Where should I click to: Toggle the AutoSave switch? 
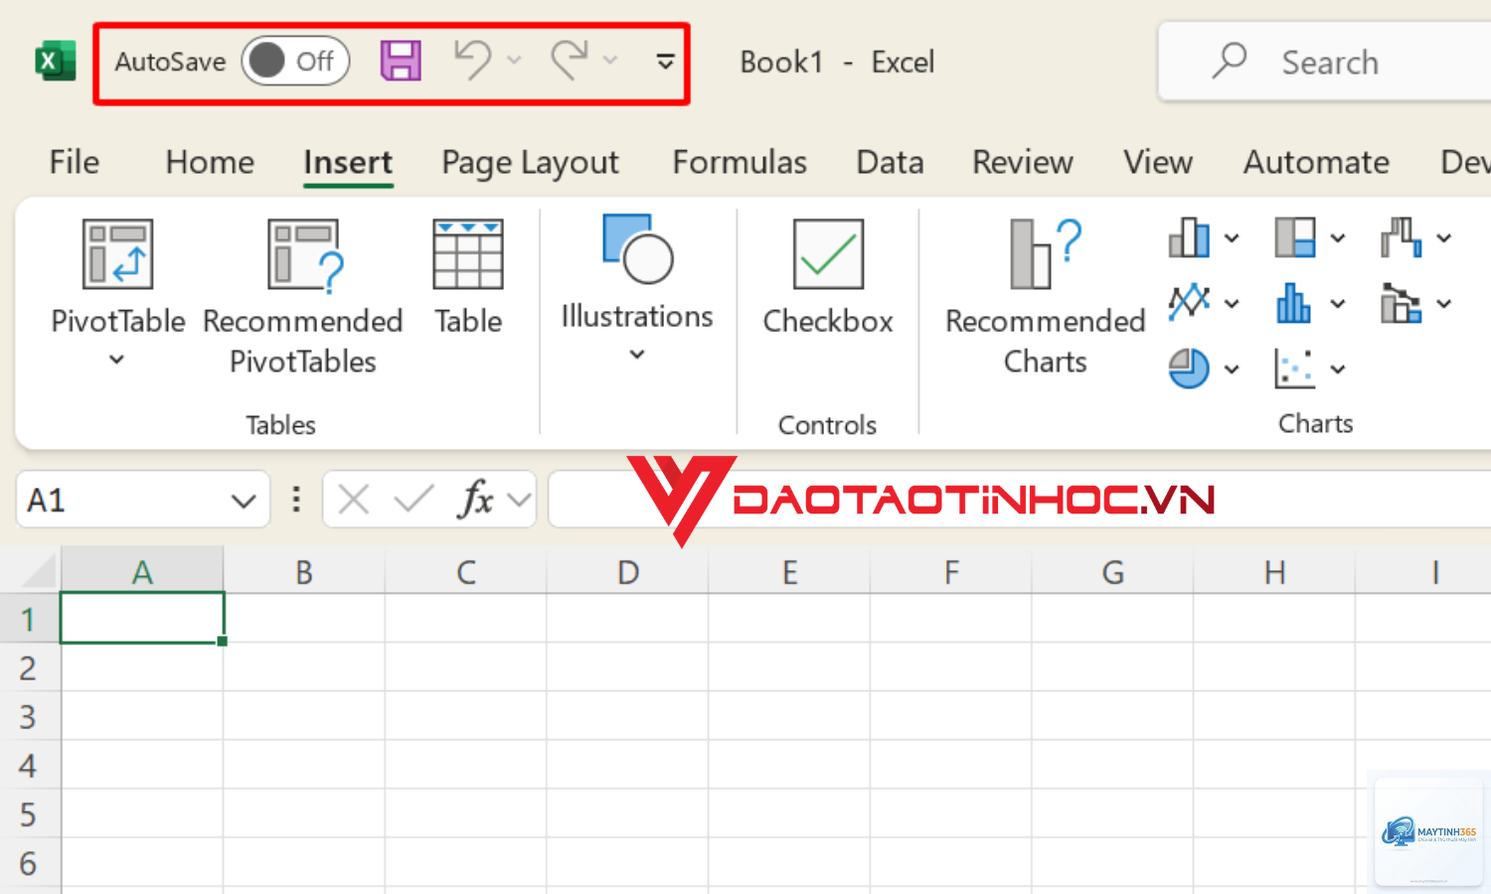(295, 62)
